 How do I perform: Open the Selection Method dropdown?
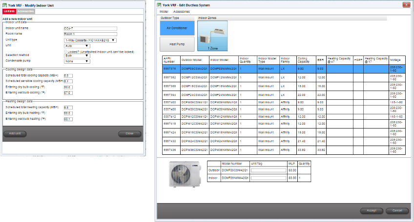coord(77,56)
